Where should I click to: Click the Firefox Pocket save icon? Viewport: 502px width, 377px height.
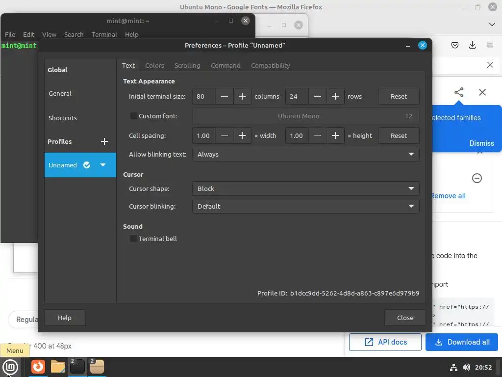(x=454, y=45)
